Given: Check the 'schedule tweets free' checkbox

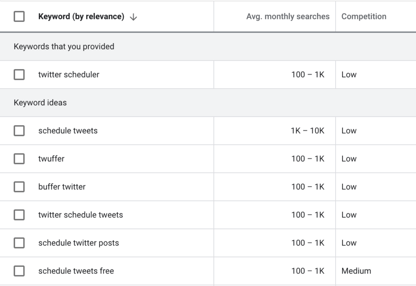Looking at the screenshot, I should click(19, 271).
